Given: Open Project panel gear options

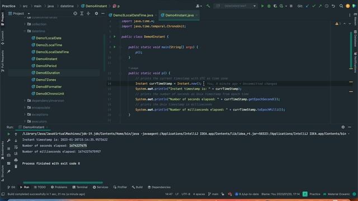Looking at the screenshot, I should (x=96, y=13).
